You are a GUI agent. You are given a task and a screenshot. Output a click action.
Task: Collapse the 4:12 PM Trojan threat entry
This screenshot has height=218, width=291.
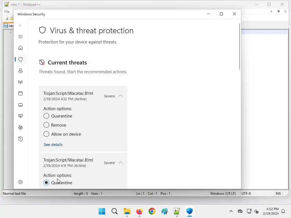(x=120, y=96)
